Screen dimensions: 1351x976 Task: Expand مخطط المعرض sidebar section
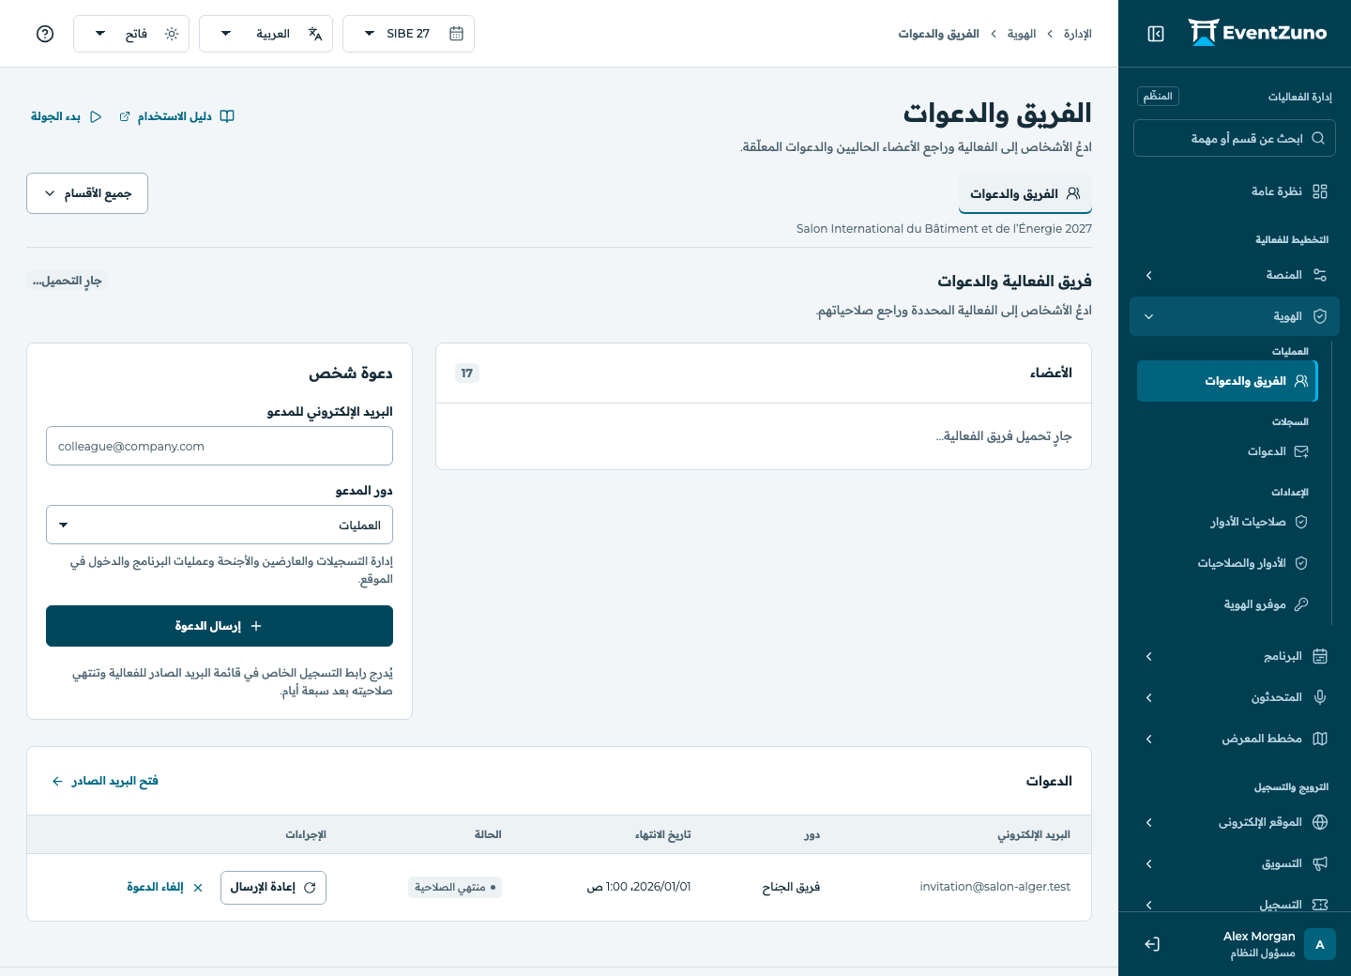tap(1235, 739)
